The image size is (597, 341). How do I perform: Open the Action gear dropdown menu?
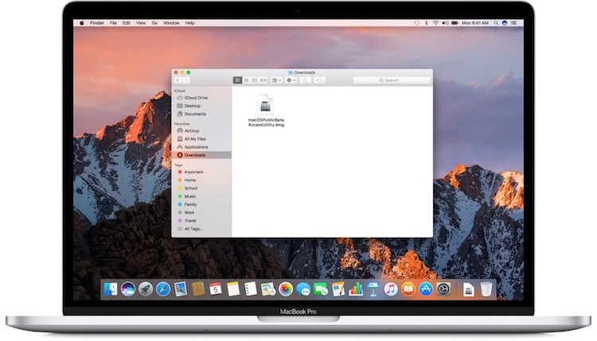292,80
